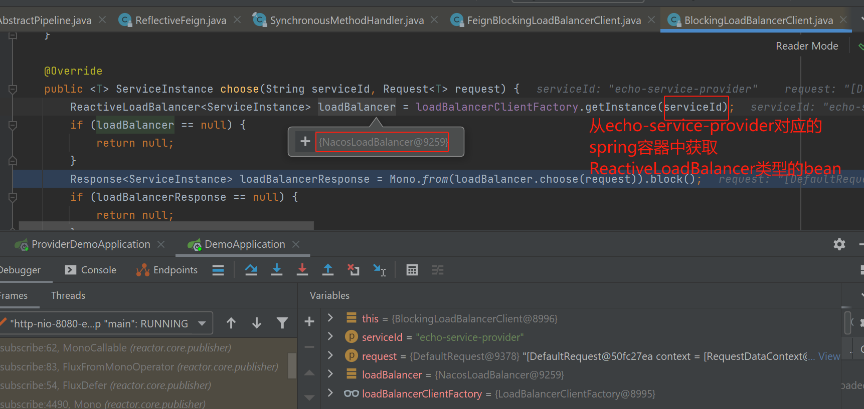The width and height of the screenshot is (864, 409).
Task: Select next frame with down arrow
Action: [257, 323]
